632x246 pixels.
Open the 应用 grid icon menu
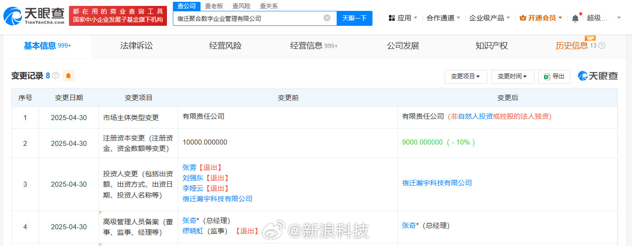click(392, 18)
